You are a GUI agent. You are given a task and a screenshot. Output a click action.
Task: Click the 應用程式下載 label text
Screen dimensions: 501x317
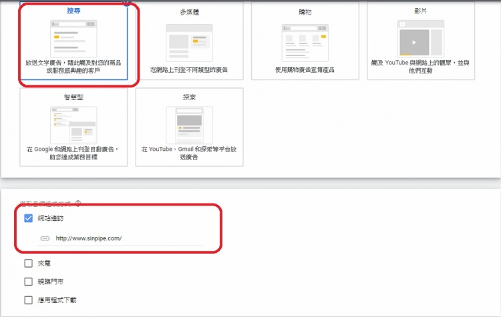tap(57, 300)
